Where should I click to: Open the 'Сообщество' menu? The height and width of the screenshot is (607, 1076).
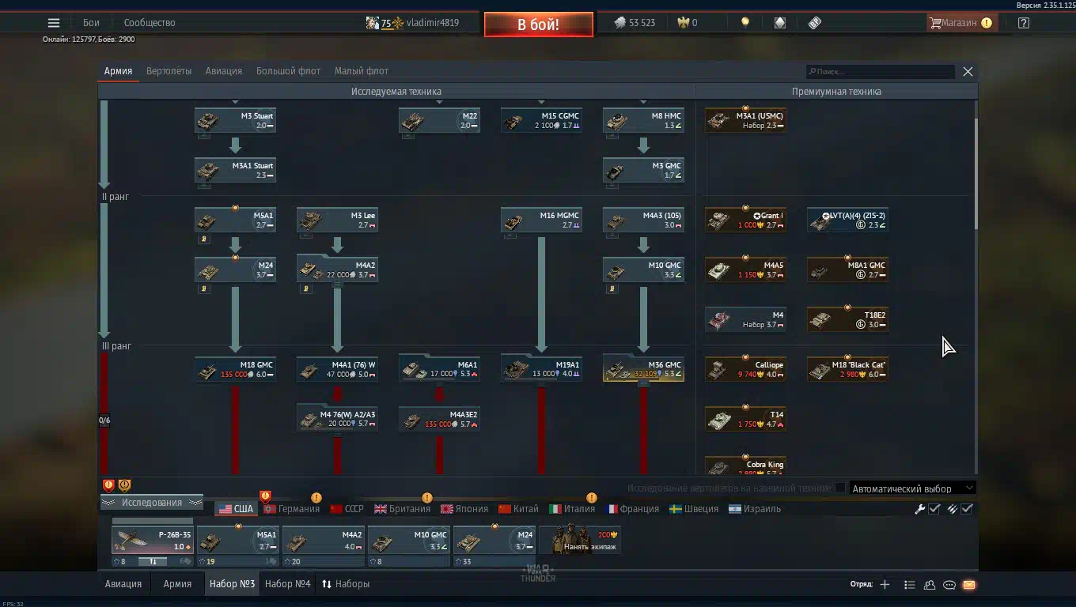[150, 23]
